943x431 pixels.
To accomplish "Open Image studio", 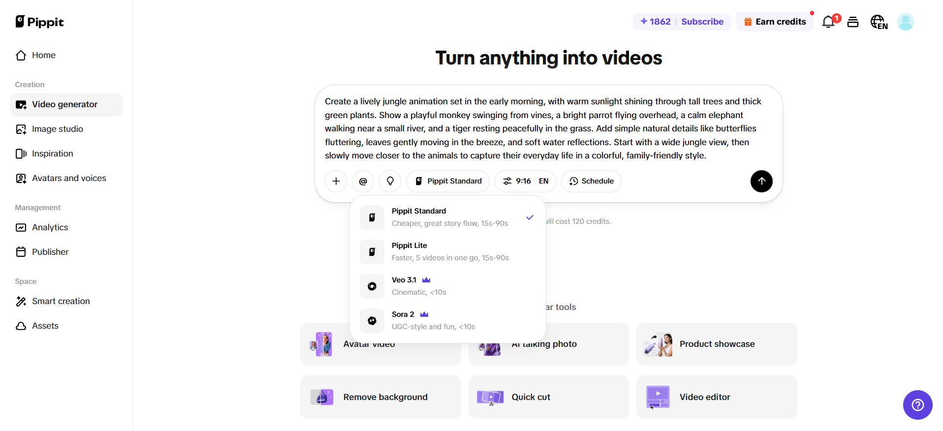I will pyautogui.click(x=66, y=129).
